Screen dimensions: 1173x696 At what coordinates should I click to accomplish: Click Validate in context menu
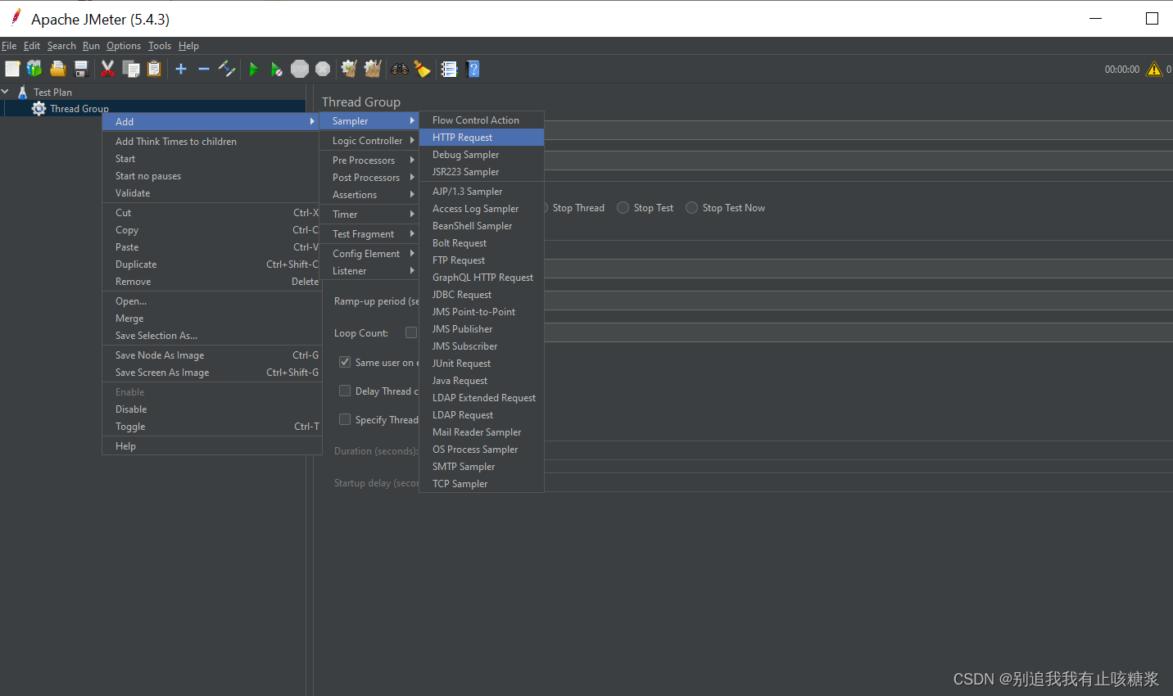click(x=211, y=192)
